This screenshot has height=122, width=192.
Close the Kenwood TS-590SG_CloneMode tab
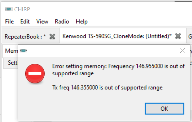[178, 36]
